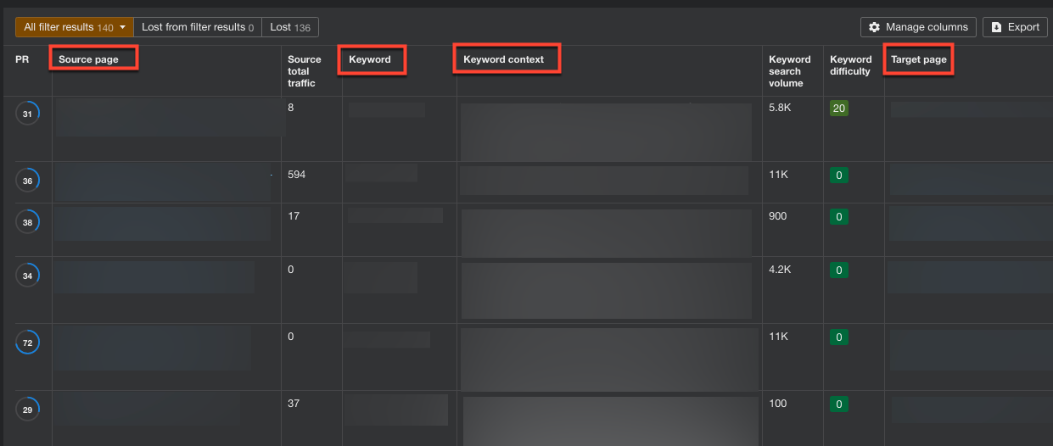Sort by the Source page column header
This screenshot has width=1053, height=446.
(x=88, y=59)
